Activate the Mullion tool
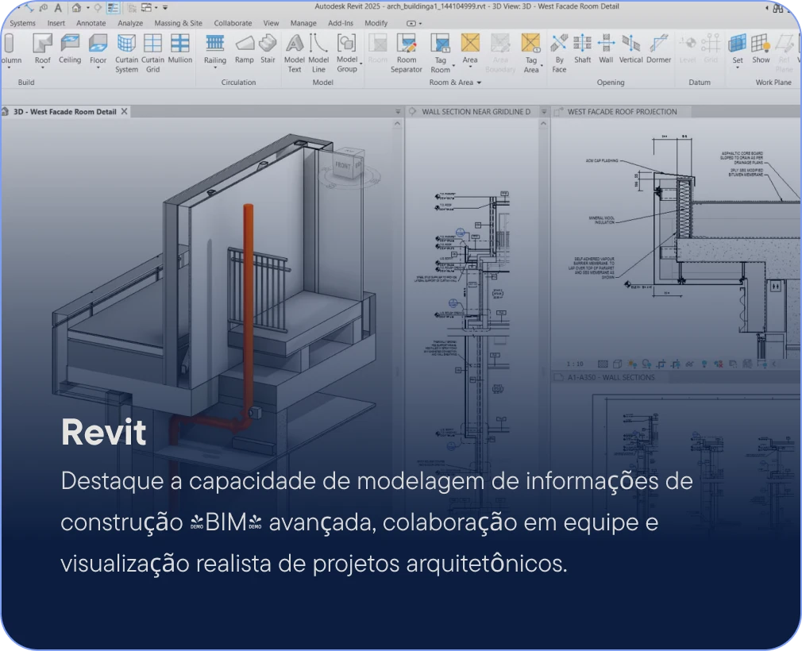 [x=180, y=49]
